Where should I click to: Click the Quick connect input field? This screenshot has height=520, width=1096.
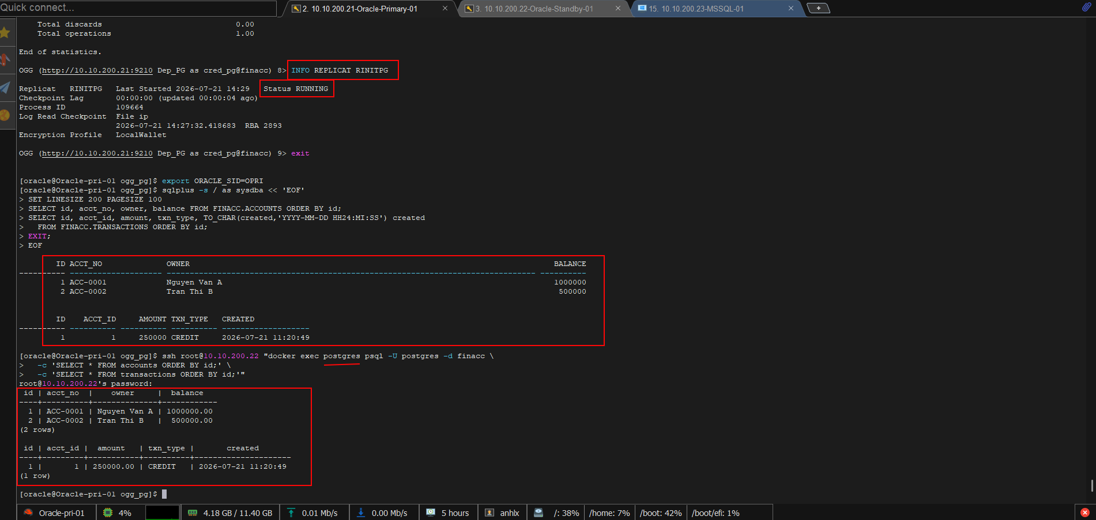click(x=138, y=8)
